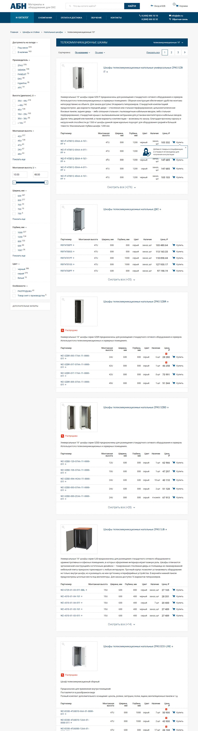
Task: Click the zoom icon on the ZPAS SZBR image
Action: (63, 299)
